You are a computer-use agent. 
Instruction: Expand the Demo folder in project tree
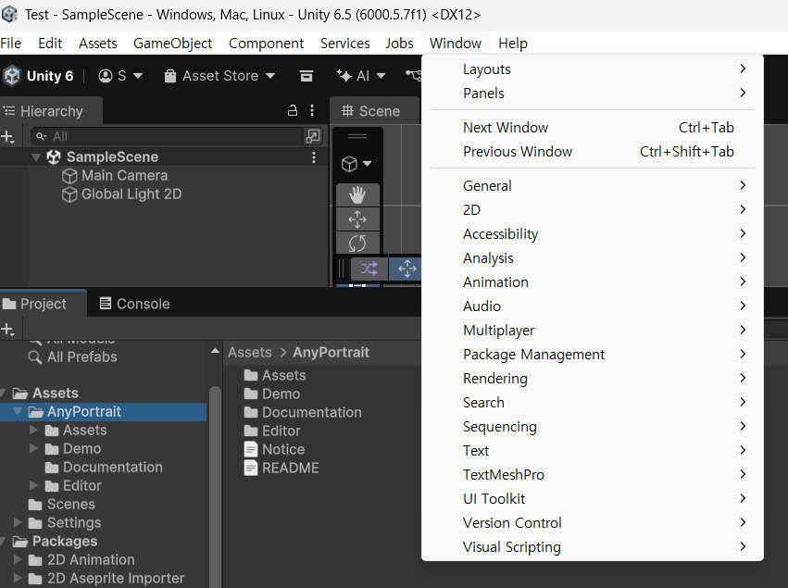point(33,448)
